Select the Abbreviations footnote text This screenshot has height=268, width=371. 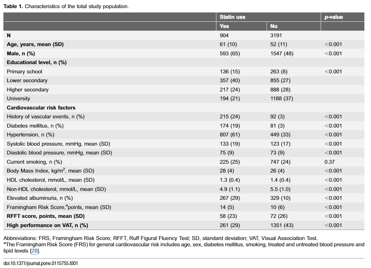click(160, 239)
